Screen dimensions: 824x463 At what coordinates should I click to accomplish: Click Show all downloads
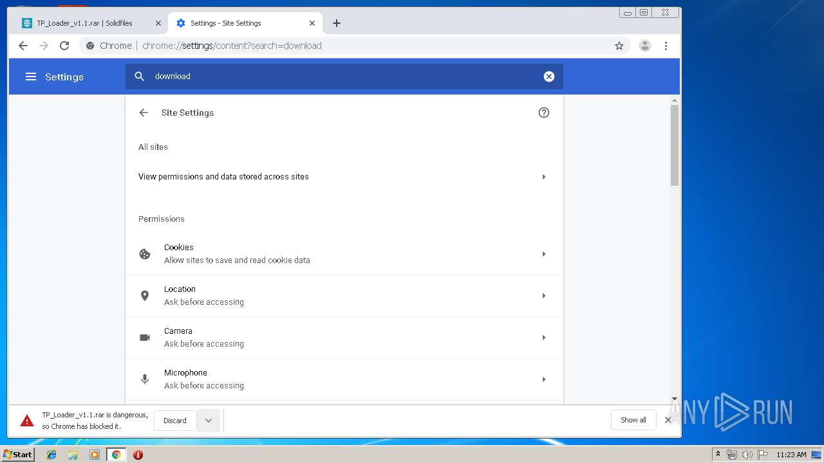[x=633, y=421]
